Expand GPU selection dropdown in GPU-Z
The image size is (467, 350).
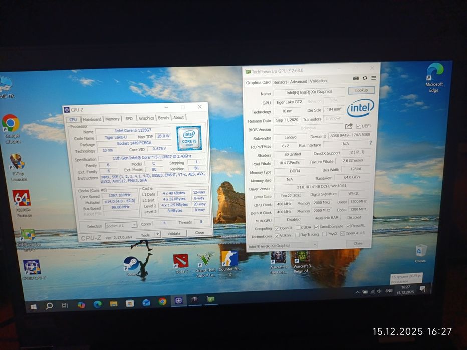coord(315,245)
